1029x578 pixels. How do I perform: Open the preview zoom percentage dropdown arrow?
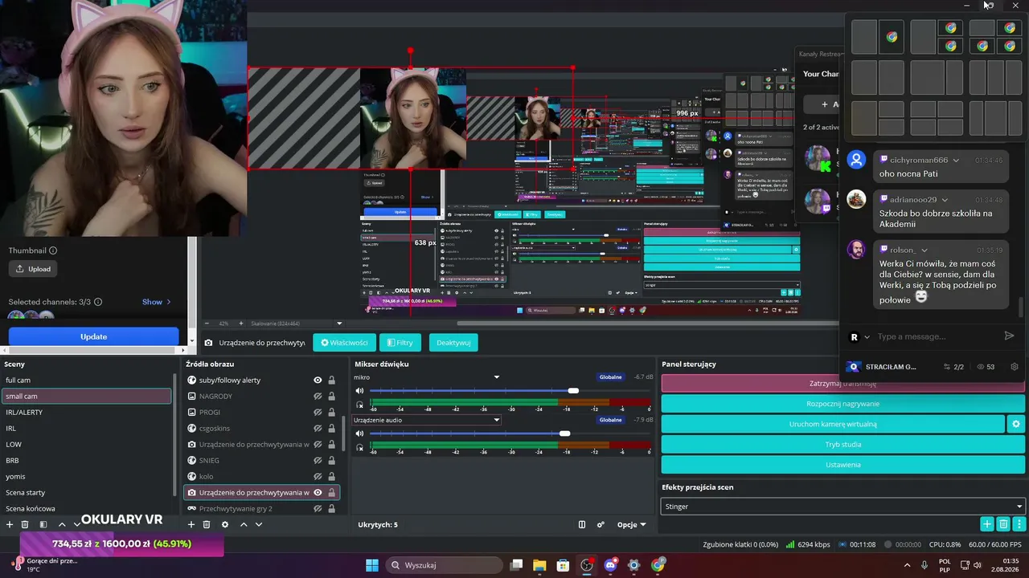coord(339,324)
